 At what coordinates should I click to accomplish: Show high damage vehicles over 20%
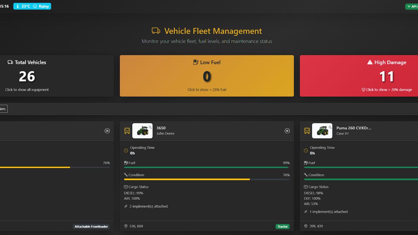pyautogui.click(x=387, y=76)
